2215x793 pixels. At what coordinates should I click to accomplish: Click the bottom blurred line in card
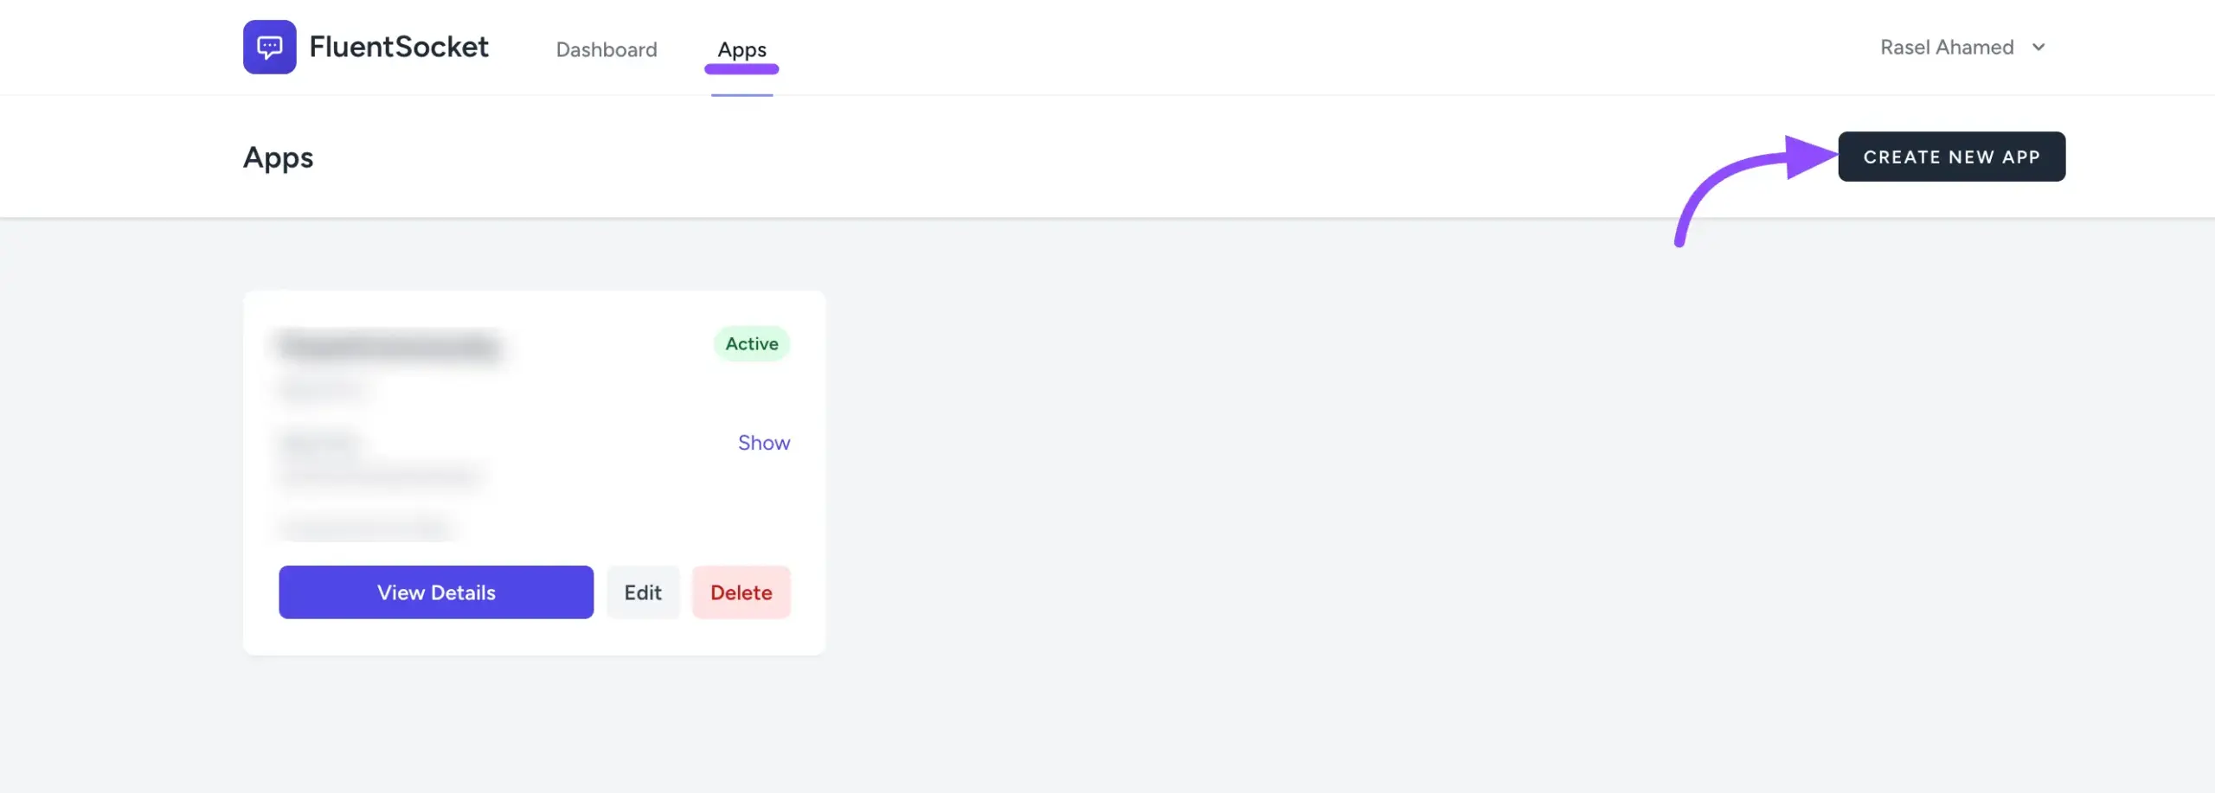click(363, 527)
